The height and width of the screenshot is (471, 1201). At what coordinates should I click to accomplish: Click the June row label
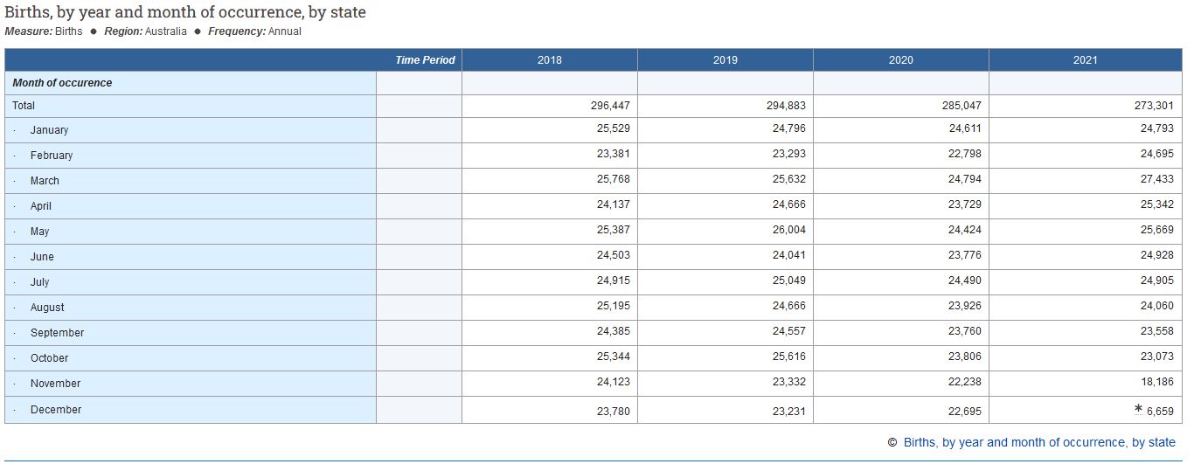[x=42, y=257]
